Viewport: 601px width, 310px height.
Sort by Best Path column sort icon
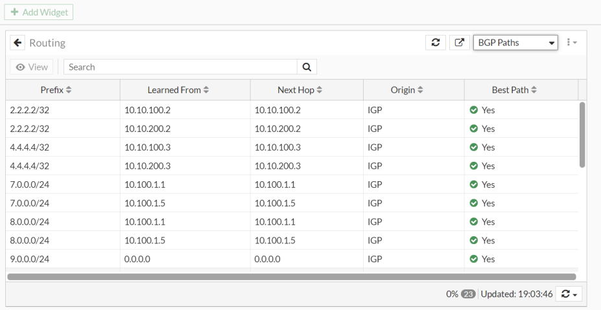click(534, 90)
